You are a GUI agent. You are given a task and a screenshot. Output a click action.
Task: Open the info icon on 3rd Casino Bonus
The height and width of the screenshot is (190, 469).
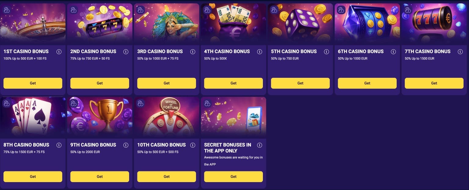tap(193, 52)
